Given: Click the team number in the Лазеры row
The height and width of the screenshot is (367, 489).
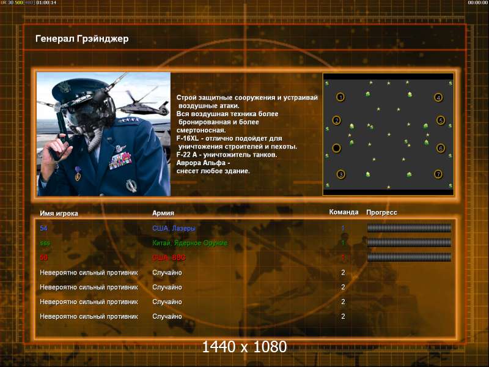Looking at the screenshot, I should (343, 228).
